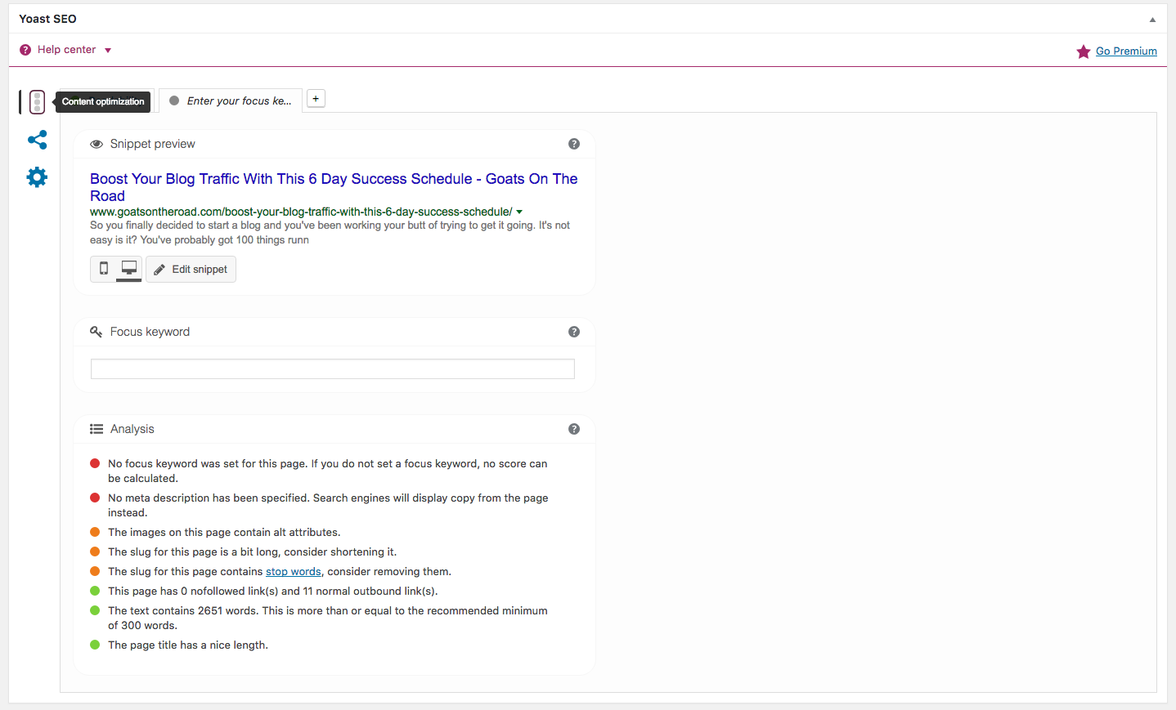This screenshot has width=1176, height=710.
Task: Click 'slug for this page is a bit long'
Action: click(x=252, y=552)
